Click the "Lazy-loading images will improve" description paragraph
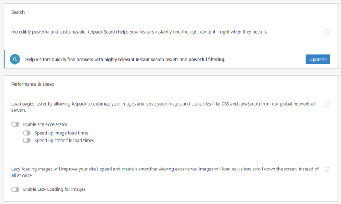Viewport: 341px width, 204px height. [165, 172]
